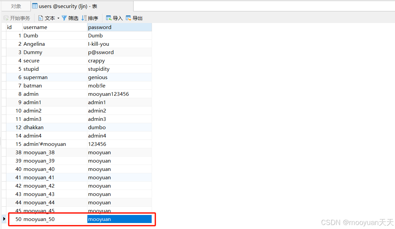Viewport: 395px width, 229px height.
Task: Select id cell 15
Action: (14, 144)
